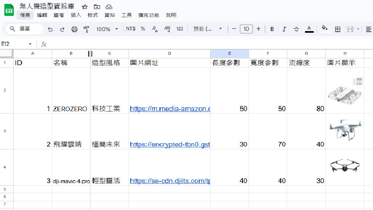Viewport: 373px width, 210px height.
Task: Click the merge cells icon
Action: [350, 29]
